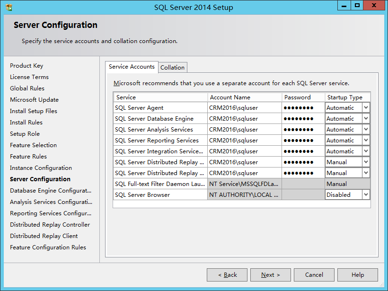388x291 pixels.
Task: Select the SQL Server Agent service cell
Action: click(160, 107)
